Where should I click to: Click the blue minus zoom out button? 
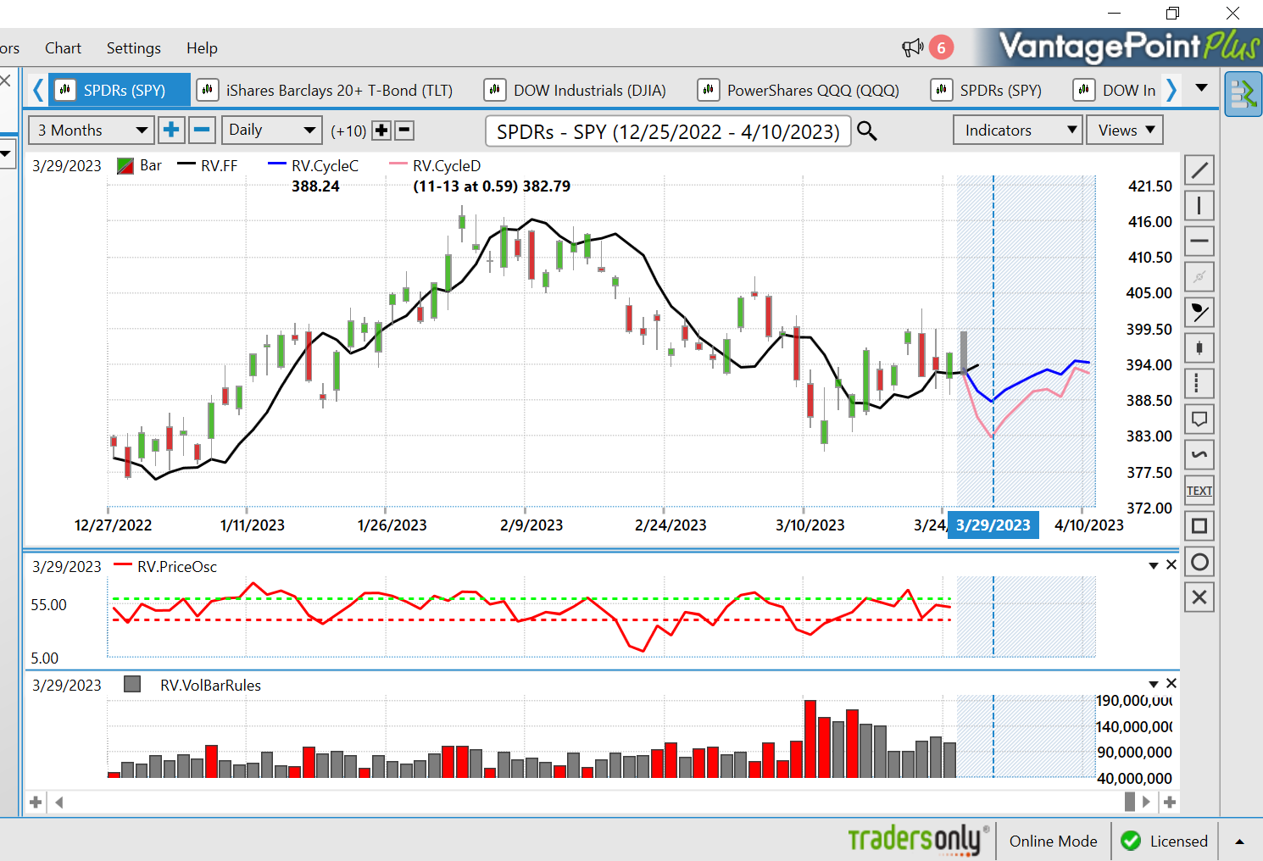click(x=202, y=131)
